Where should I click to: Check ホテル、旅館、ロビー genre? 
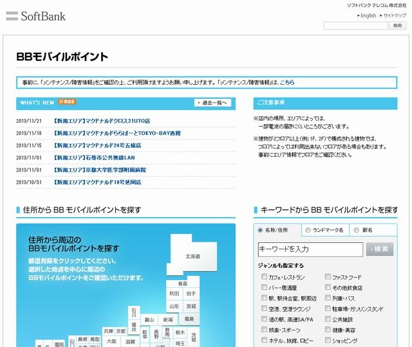point(265,340)
